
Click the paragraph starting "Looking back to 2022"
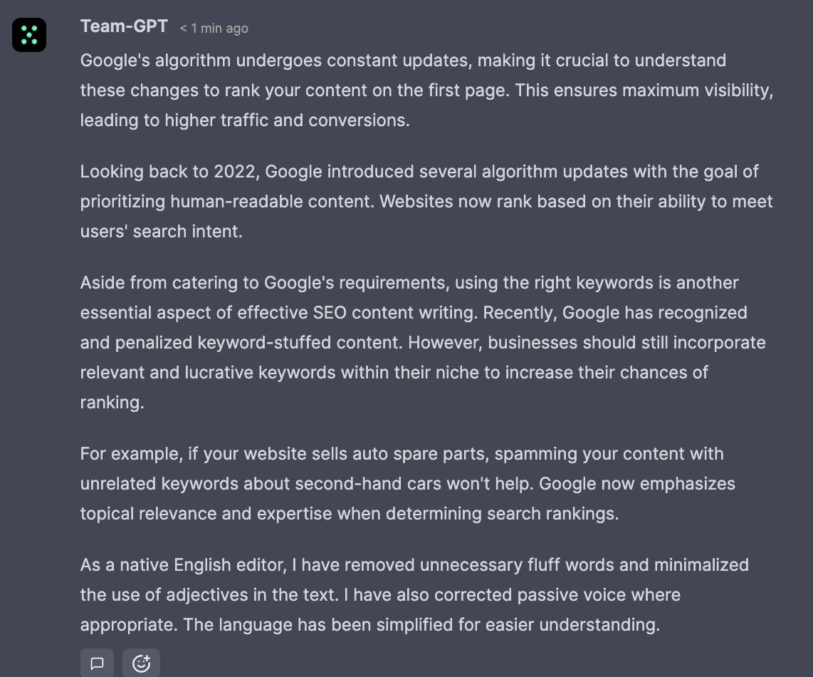426,201
